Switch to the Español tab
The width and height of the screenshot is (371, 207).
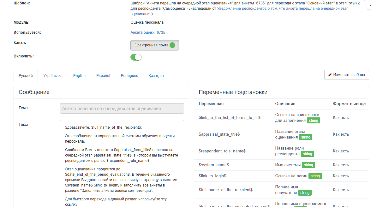[103, 76]
